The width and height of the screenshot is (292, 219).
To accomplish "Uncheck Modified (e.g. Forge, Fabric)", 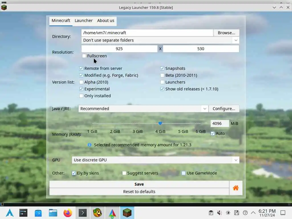I will [x=81, y=75].
